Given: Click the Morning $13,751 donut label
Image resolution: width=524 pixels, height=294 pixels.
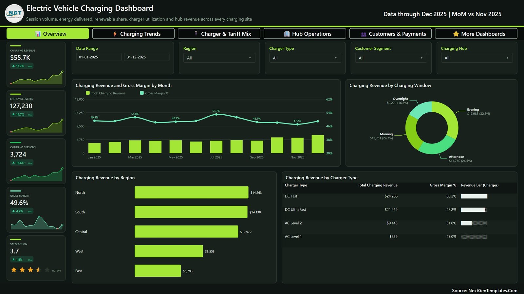Looking at the screenshot, I should [381, 136].
